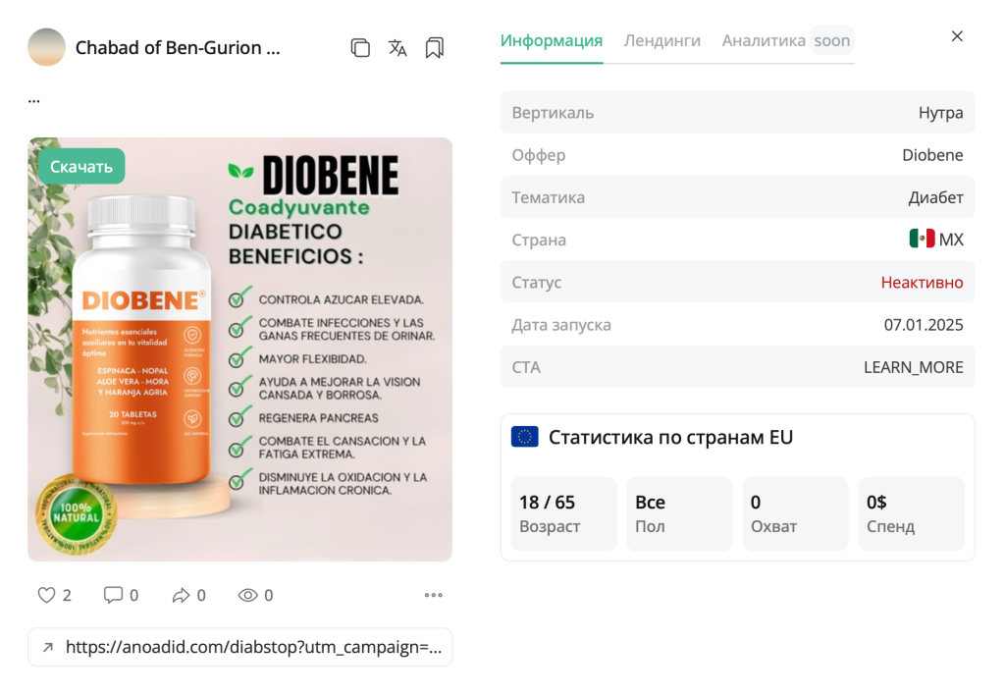1005x697 pixels.
Task: Click the Страна row label
Action: click(x=539, y=240)
